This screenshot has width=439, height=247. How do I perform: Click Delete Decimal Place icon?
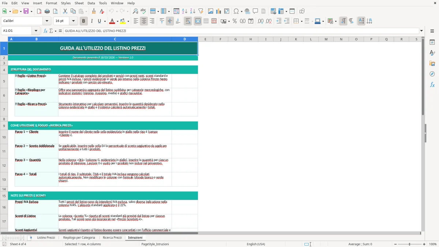(x=269, y=21)
